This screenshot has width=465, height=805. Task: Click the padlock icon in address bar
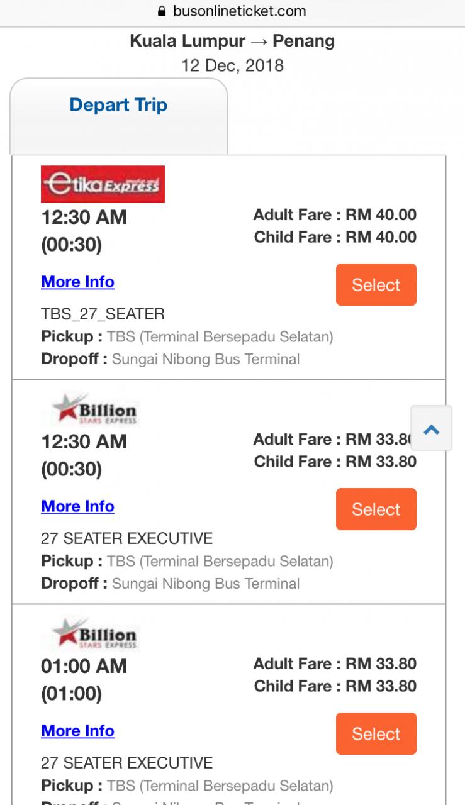[162, 11]
